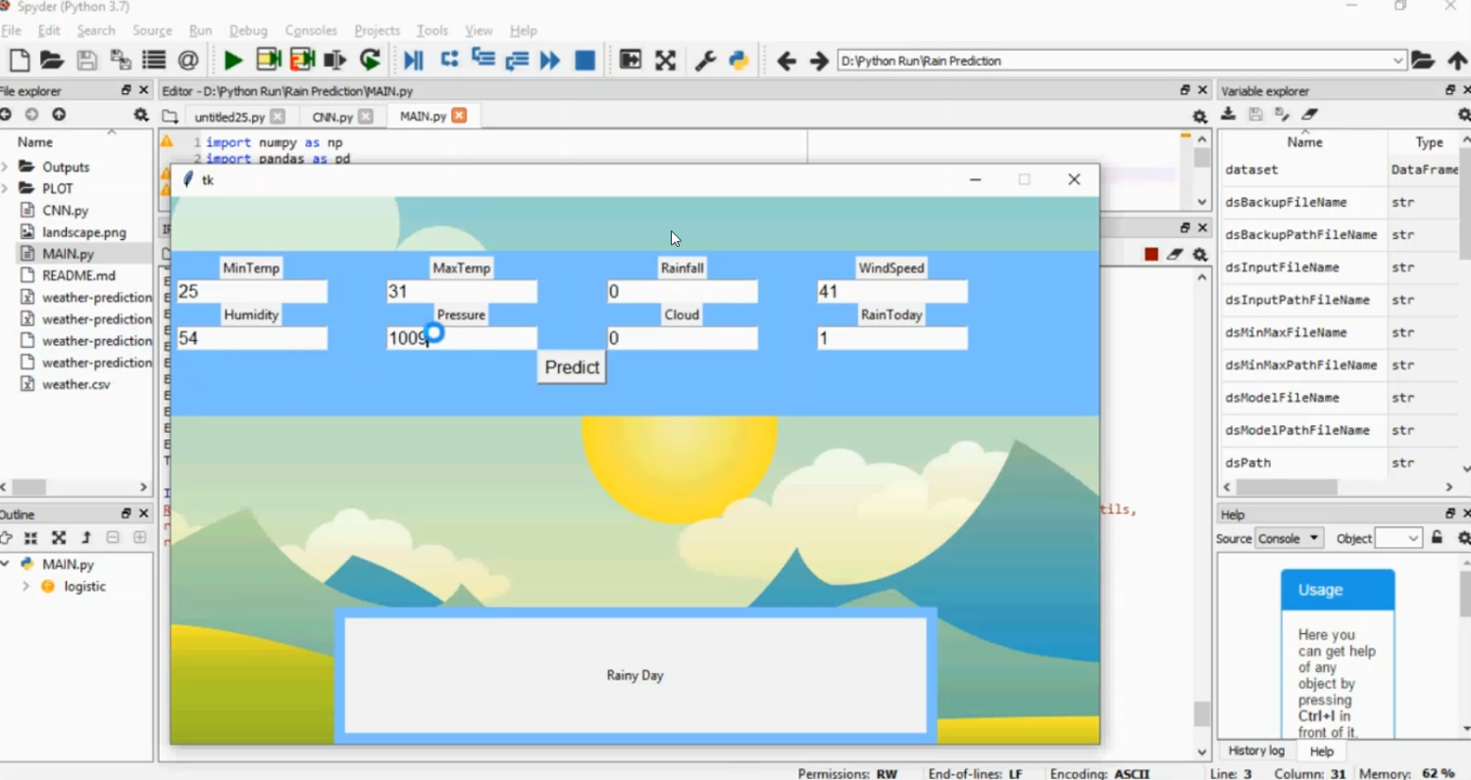Stop the console with the red square

tap(1151, 255)
